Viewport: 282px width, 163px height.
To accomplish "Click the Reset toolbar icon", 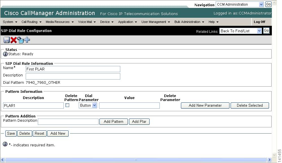I will tap(20, 40).
